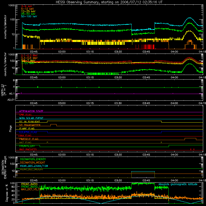
Task: Click the FRONT_RATIO legend label
Action: tap(29, 184)
